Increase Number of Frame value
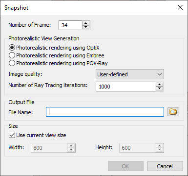 click(86, 23)
